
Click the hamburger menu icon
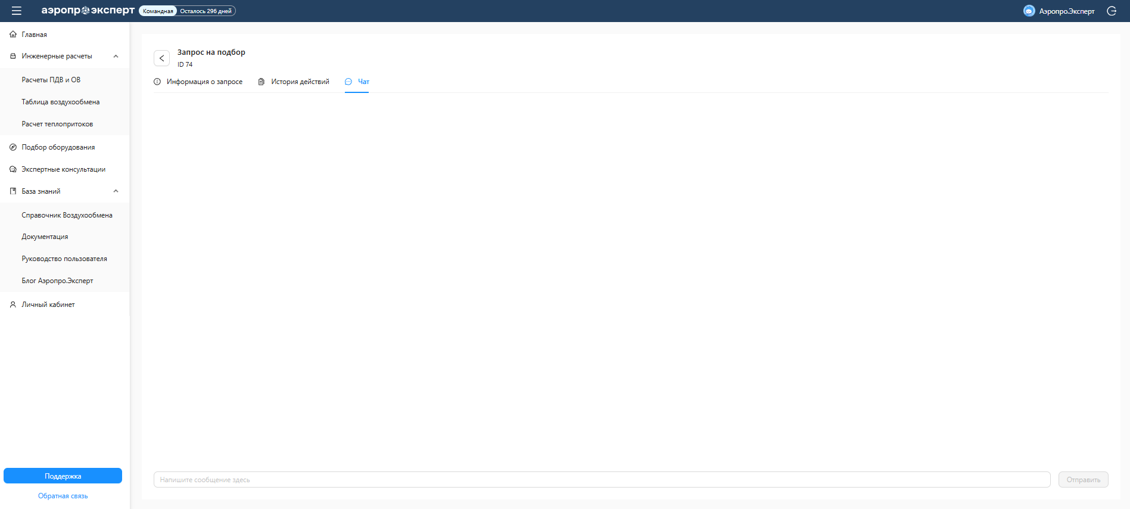[17, 11]
